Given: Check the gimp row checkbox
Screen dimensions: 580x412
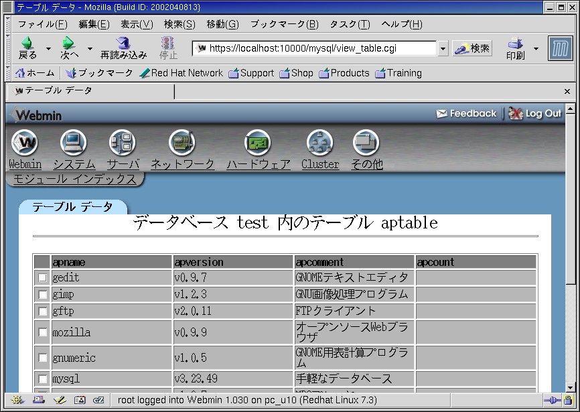Looking at the screenshot, I should (x=43, y=294).
